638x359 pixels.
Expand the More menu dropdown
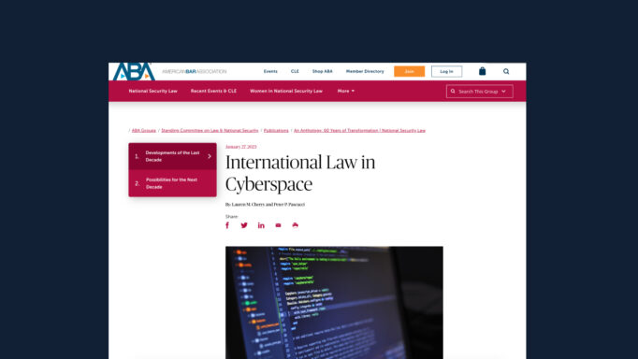pos(346,91)
